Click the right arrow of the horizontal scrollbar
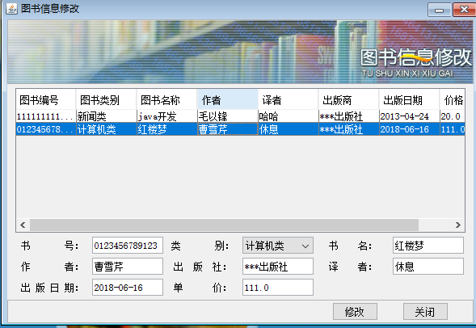Screen dimensions: 476x328 (457, 225)
